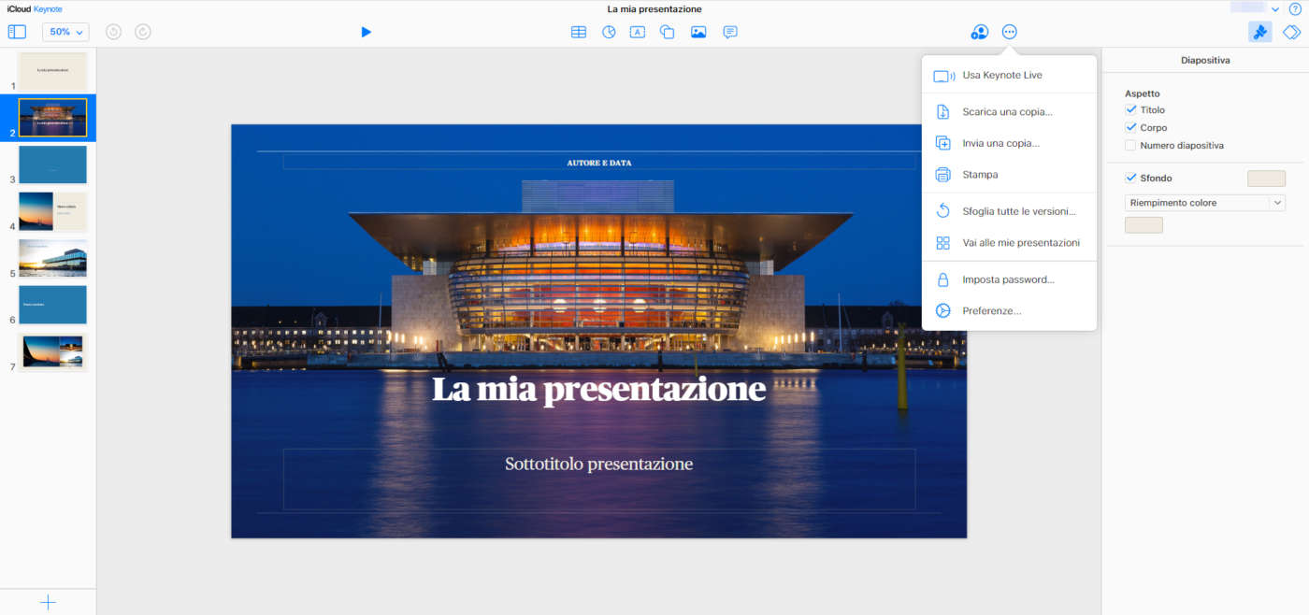Viewport: 1309px width, 615px height.
Task: Open the zoom level dropdown
Action: click(65, 31)
